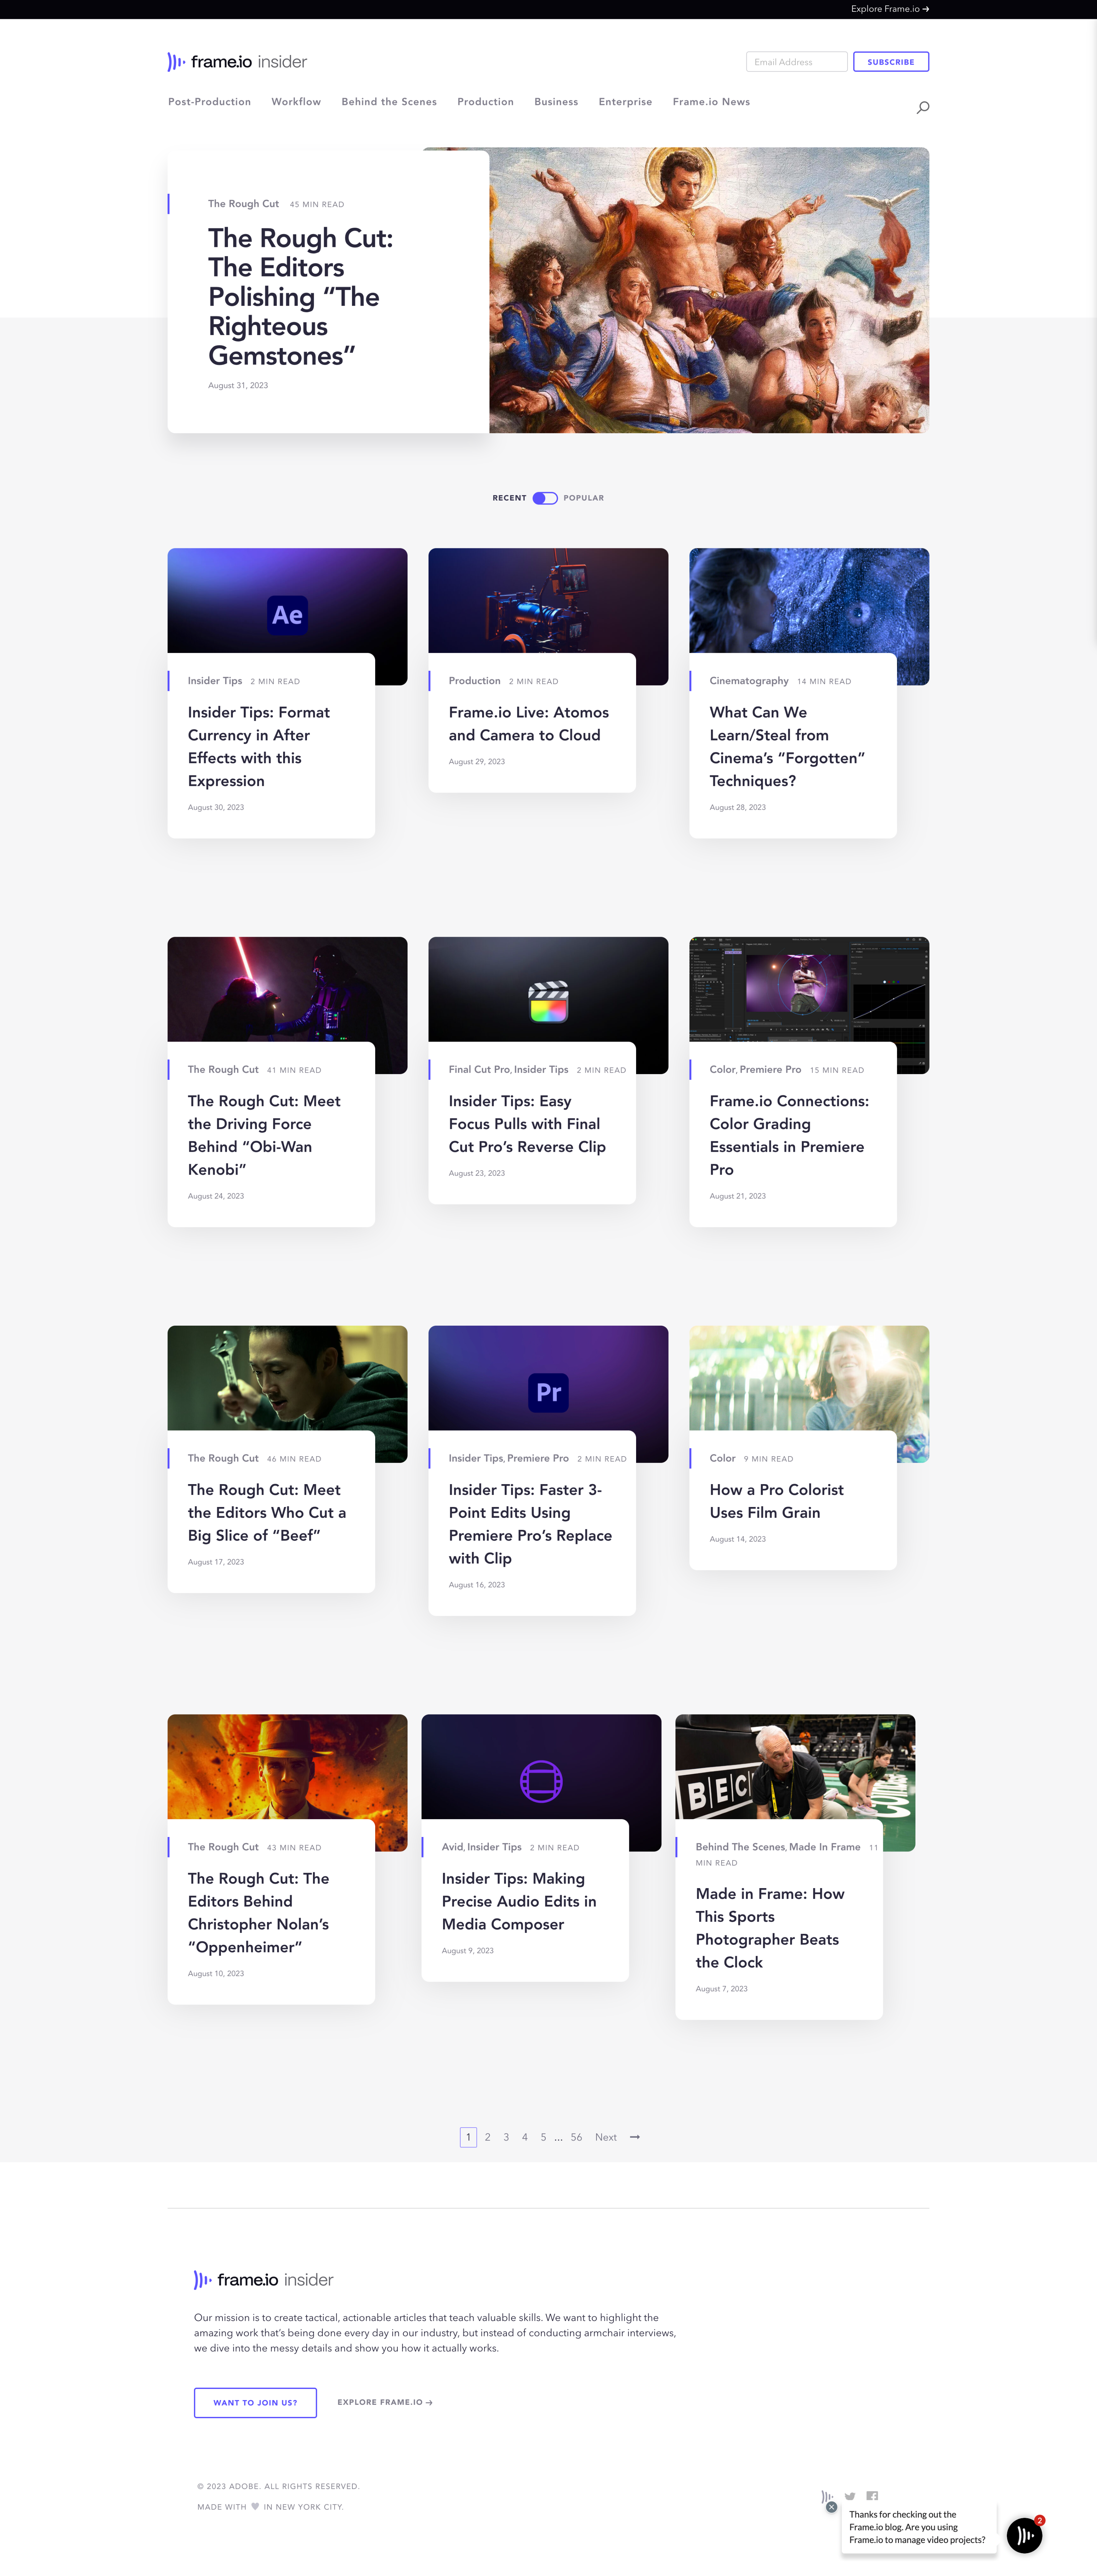
Task: Click the next page arrow icon
Action: [x=634, y=2137]
